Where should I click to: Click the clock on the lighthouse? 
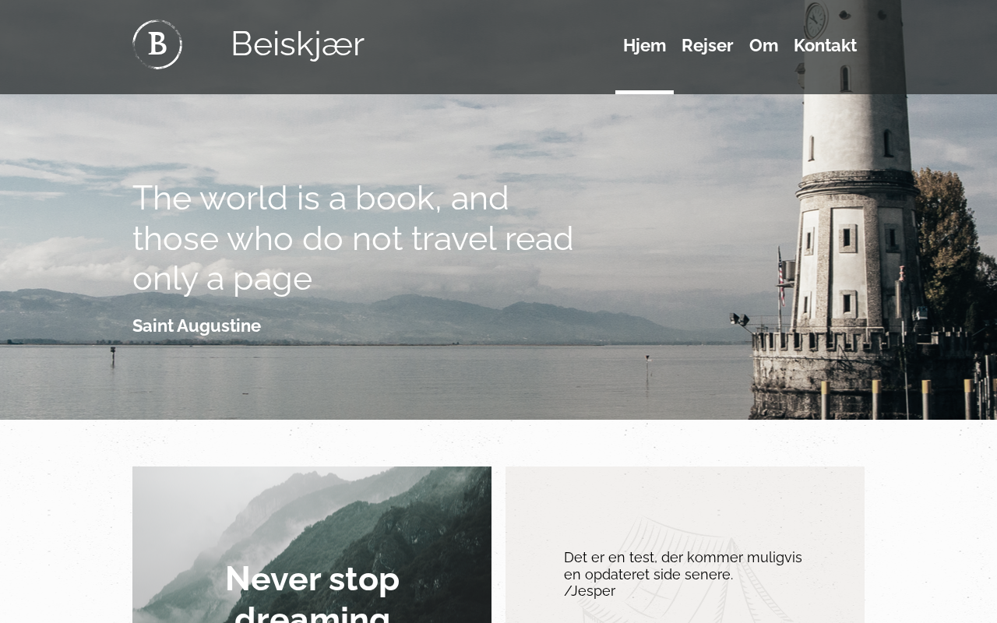tap(816, 19)
